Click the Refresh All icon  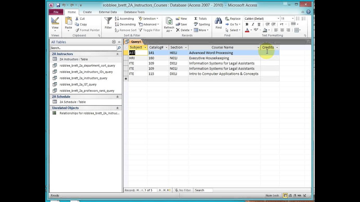(169, 21)
